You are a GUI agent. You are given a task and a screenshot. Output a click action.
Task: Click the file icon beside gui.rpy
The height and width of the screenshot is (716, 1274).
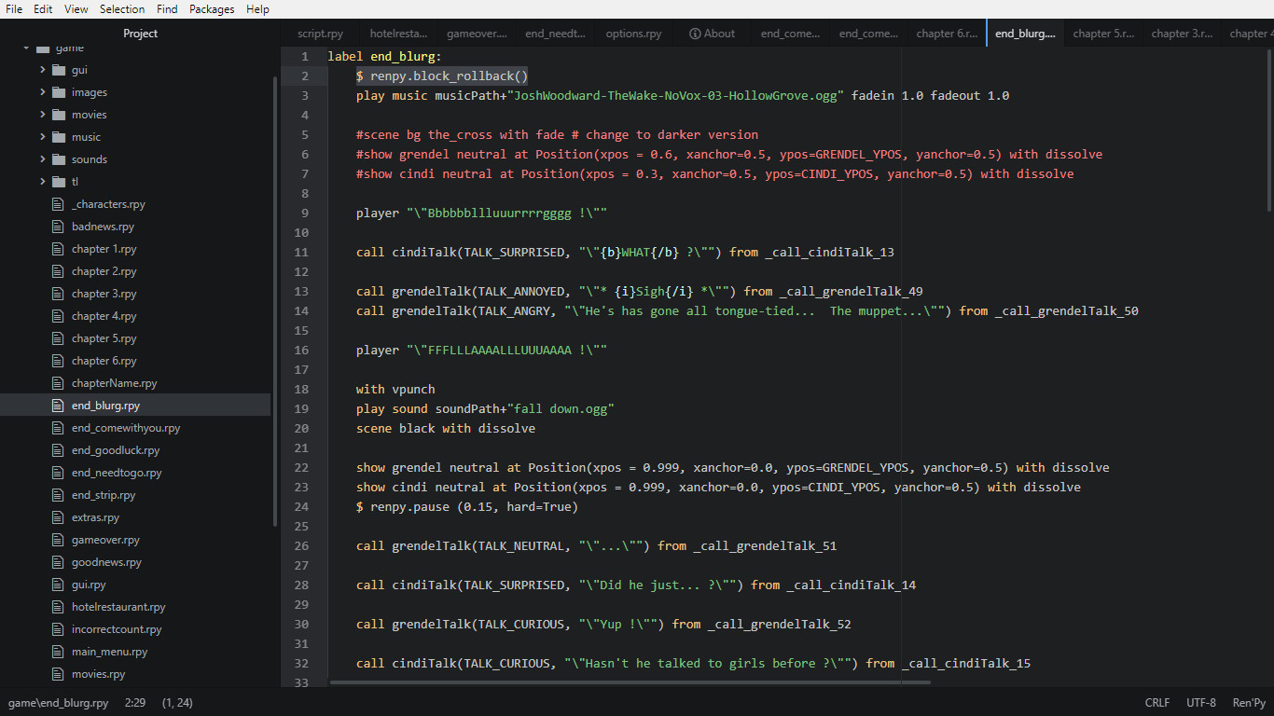click(x=57, y=584)
